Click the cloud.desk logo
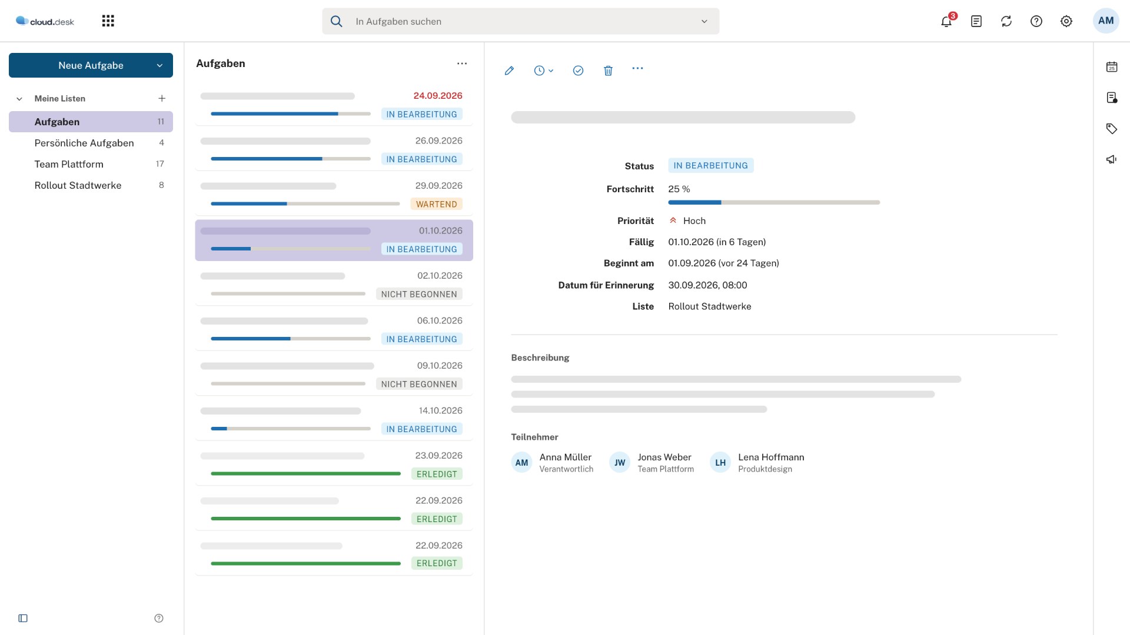The height and width of the screenshot is (635, 1130). coord(45,21)
